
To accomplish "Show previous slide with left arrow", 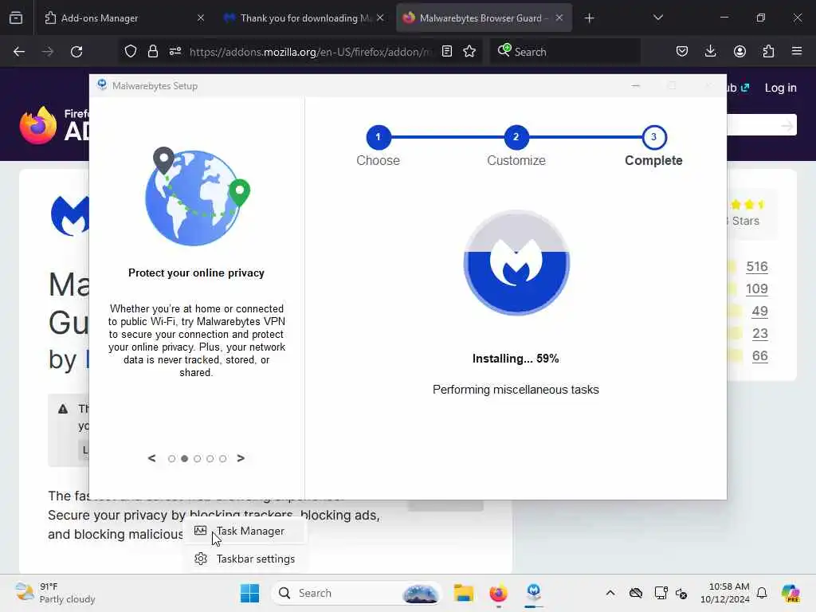I will click(151, 458).
